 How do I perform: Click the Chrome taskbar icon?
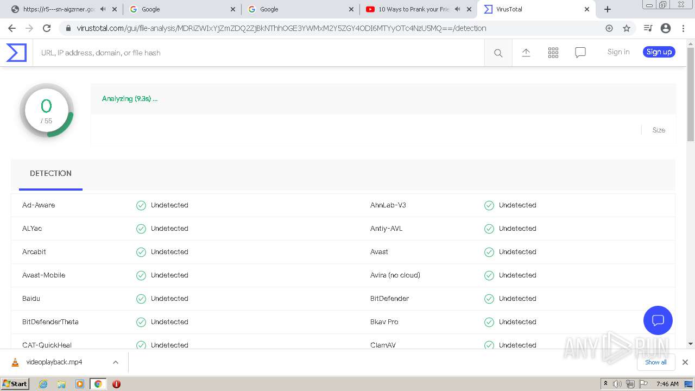click(98, 384)
